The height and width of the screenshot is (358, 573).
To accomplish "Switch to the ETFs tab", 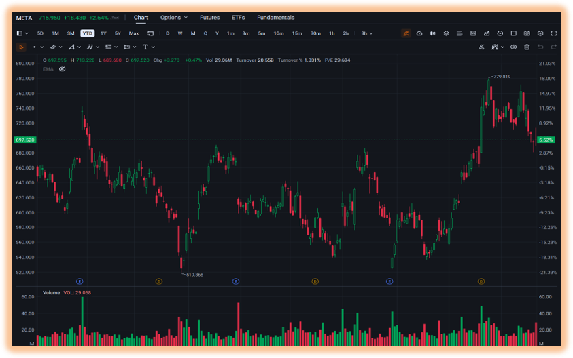I will (238, 18).
